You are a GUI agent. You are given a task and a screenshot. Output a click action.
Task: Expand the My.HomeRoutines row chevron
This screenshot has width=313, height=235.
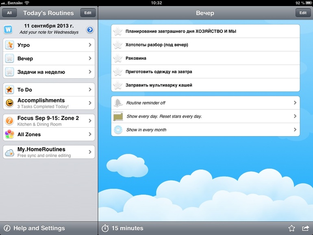(x=90, y=152)
